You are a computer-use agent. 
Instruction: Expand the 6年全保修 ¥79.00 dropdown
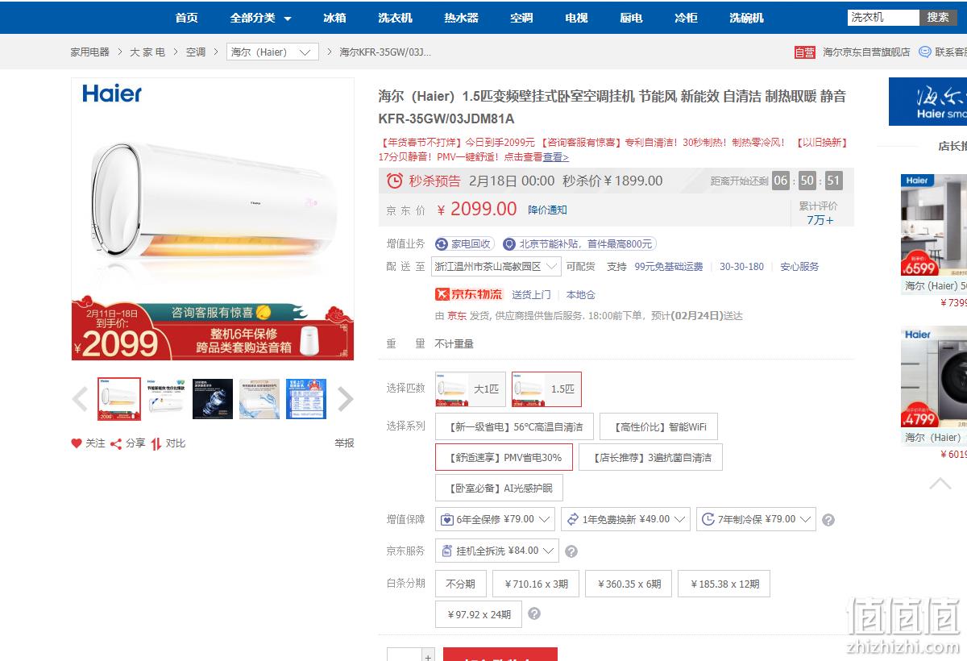(x=496, y=519)
